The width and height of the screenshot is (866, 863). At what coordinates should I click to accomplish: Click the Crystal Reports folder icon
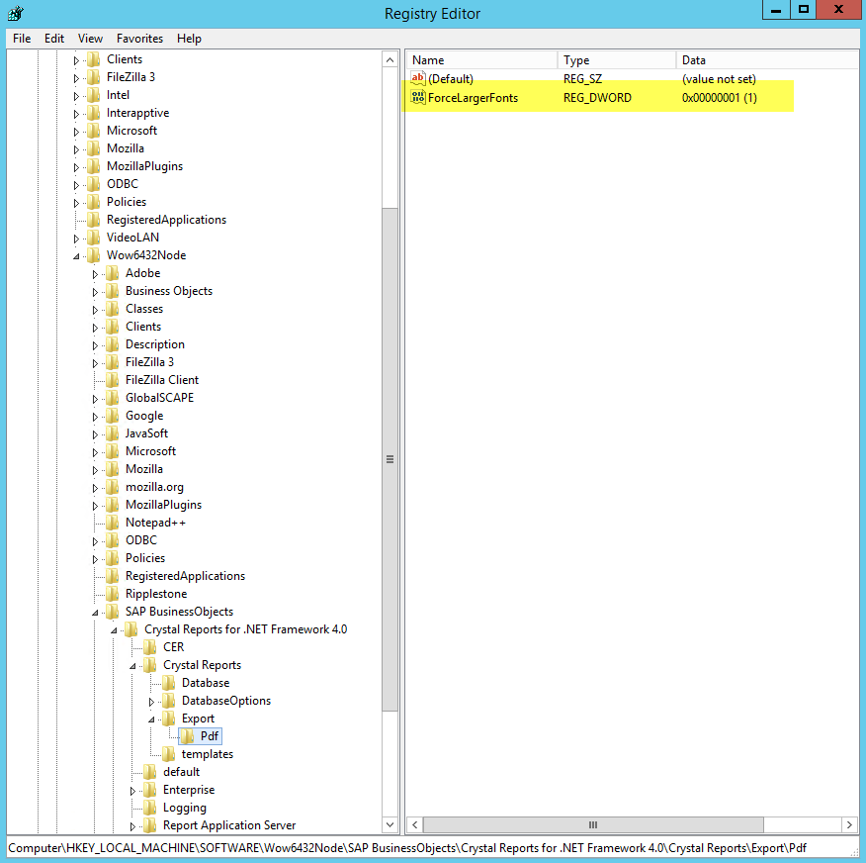149,664
